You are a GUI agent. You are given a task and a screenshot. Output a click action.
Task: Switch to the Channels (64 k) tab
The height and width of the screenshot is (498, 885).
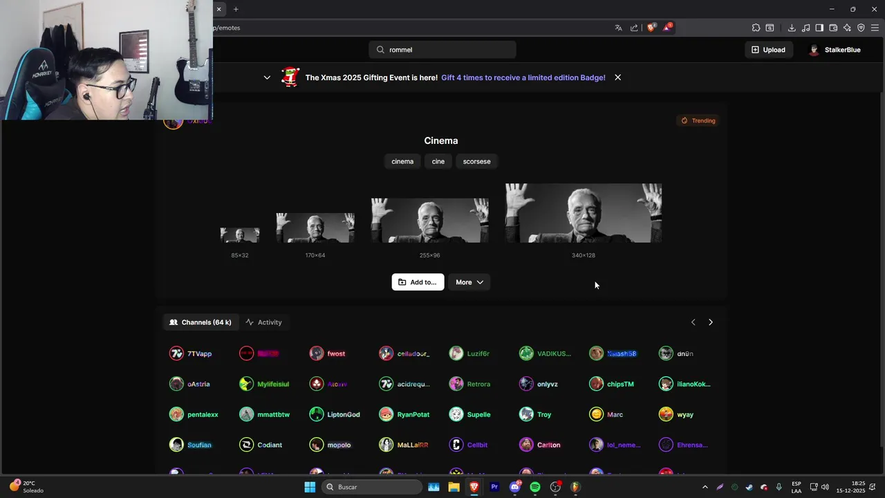pos(201,322)
